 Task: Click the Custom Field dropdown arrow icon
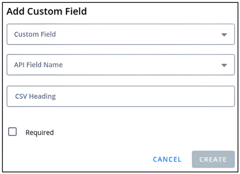pyautogui.click(x=224, y=35)
